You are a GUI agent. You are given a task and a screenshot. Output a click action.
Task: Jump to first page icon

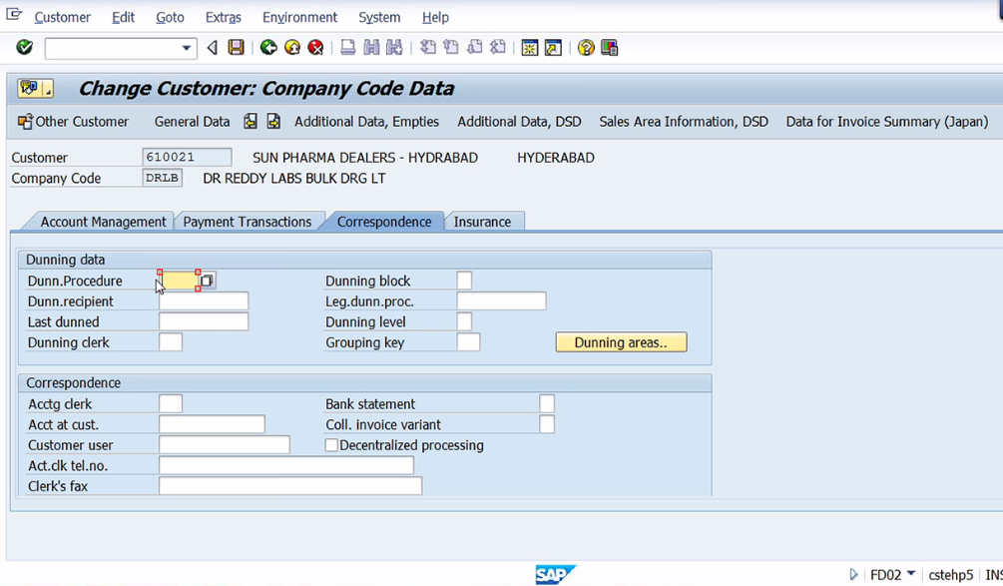[x=427, y=47]
